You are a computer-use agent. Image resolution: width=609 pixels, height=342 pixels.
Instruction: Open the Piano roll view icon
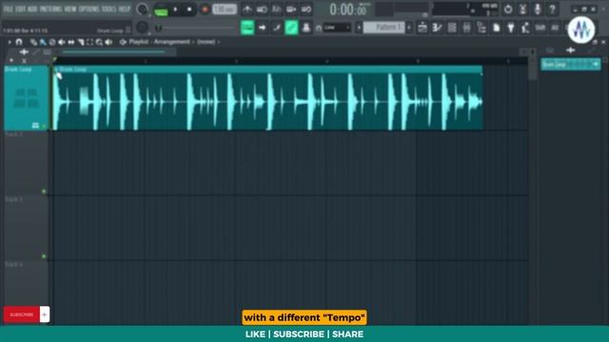coord(437,28)
